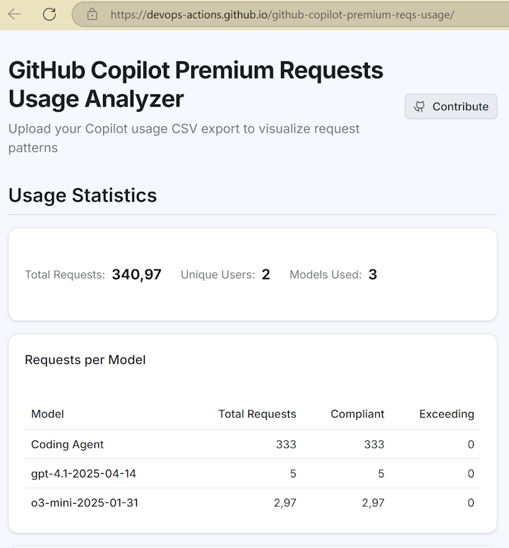Select the gpt-4.1-2025-04-14 model name
Screen dimensions: 509x548
pyautogui.click(x=83, y=473)
